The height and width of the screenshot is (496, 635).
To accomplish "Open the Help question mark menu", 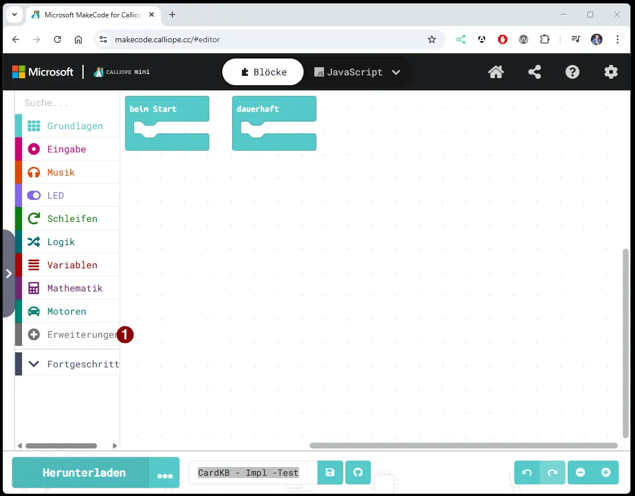I will click(x=572, y=72).
